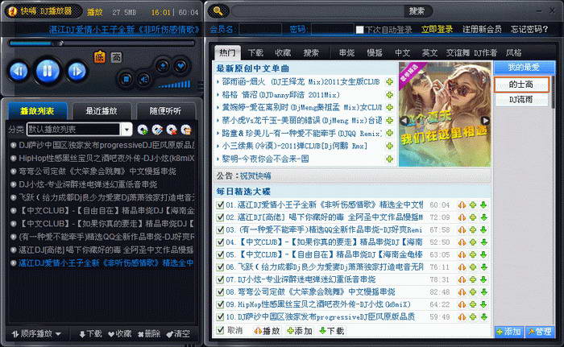Click the playback progress slider

(102, 43)
